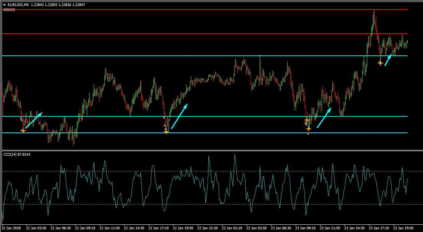The height and width of the screenshot is (232, 423).
Task: Click the 23 Jan 01:10 time axis label
Action: click(232, 228)
